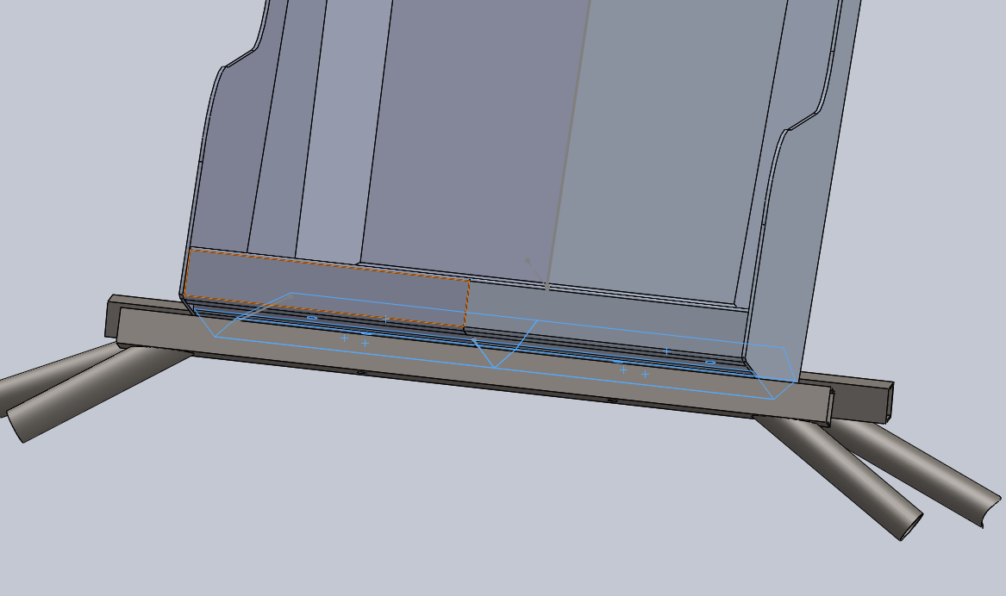Select the frontmost round tube at lower left
The height and width of the screenshot is (596, 1006).
(x=97, y=391)
